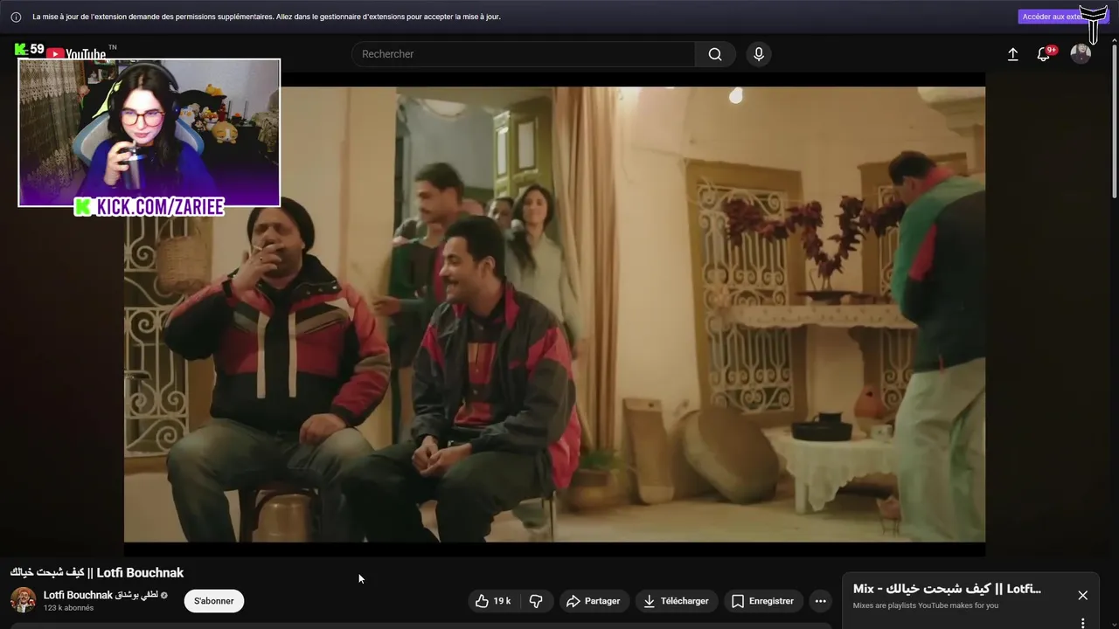The width and height of the screenshot is (1119, 629).
Task: Click the Mix playlist title text
Action: click(948, 589)
